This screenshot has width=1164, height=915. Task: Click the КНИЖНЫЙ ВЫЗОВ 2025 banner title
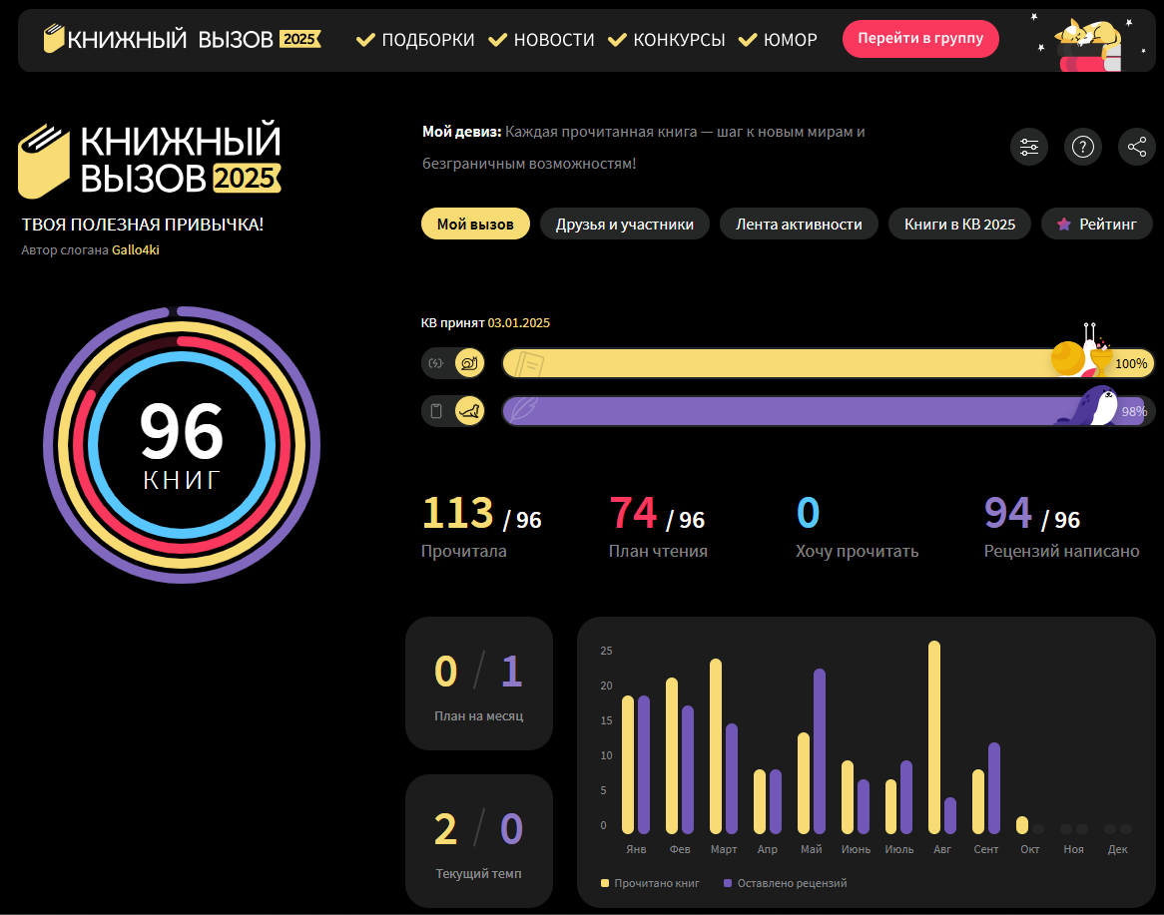[x=193, y=39]
